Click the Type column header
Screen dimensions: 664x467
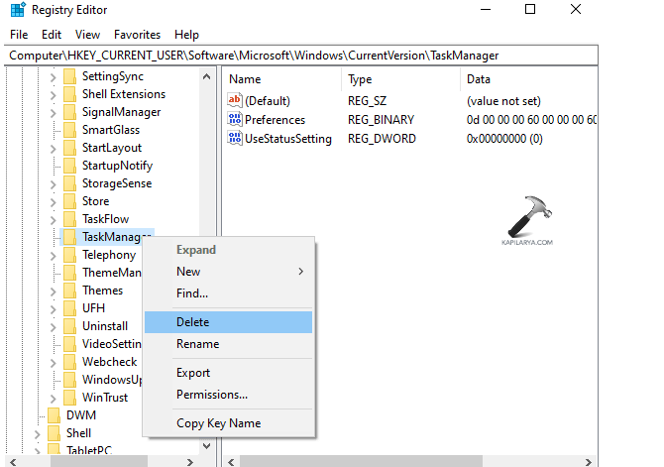point(360,79)
